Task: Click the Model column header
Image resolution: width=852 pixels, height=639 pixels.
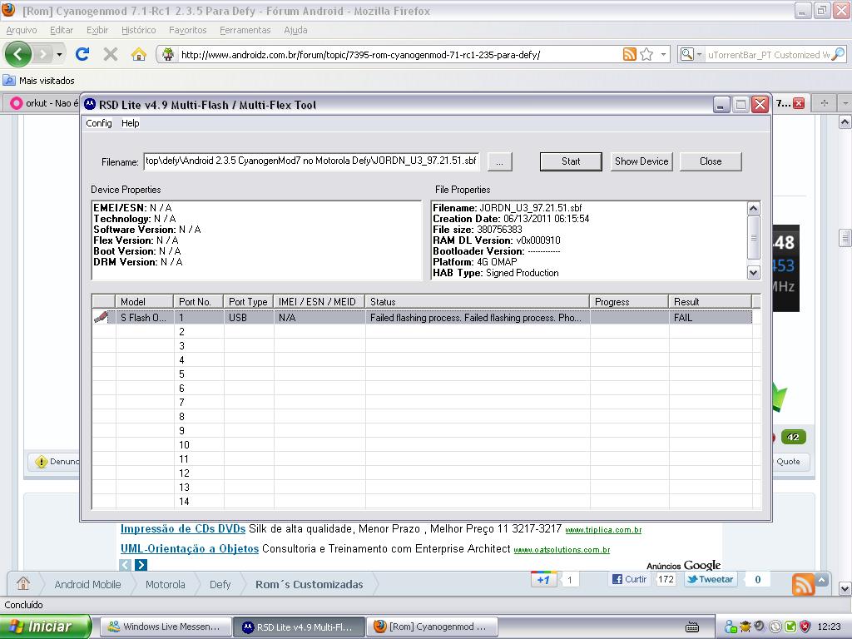Action: tap(144, 301)
